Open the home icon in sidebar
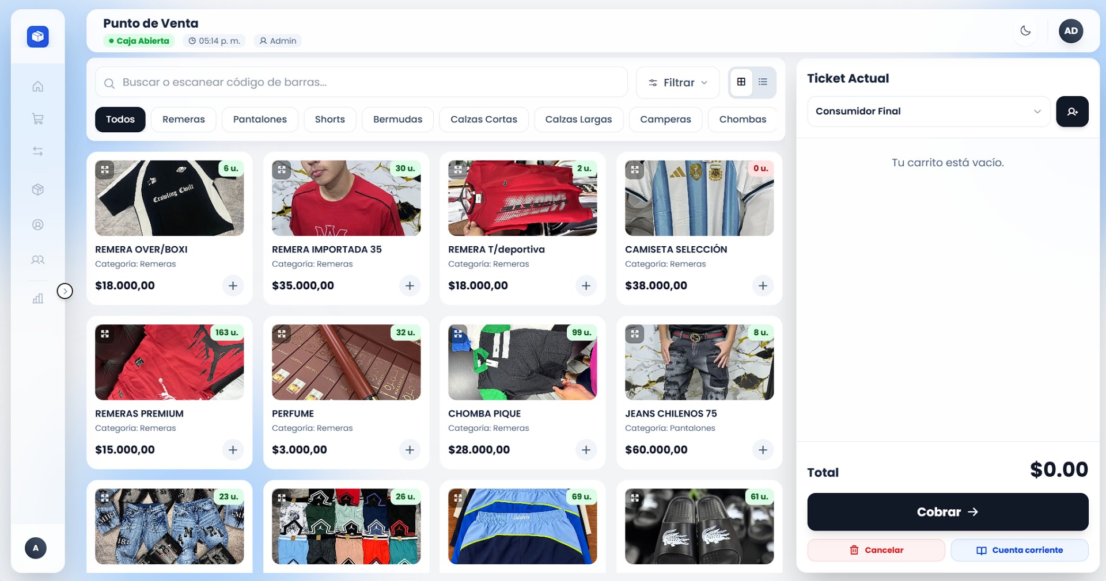Image resolution: width=1106 pixels, height=581 pixels. (x=37, y=86)
